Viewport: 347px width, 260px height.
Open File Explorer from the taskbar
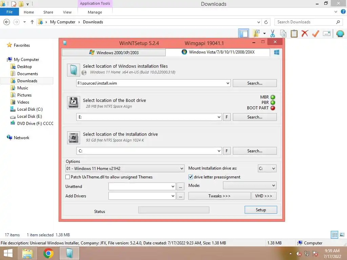tap(27, 253)
